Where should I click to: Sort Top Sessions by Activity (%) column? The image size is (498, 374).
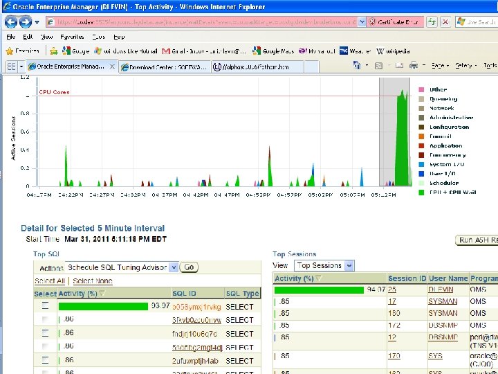click(297, 278)
